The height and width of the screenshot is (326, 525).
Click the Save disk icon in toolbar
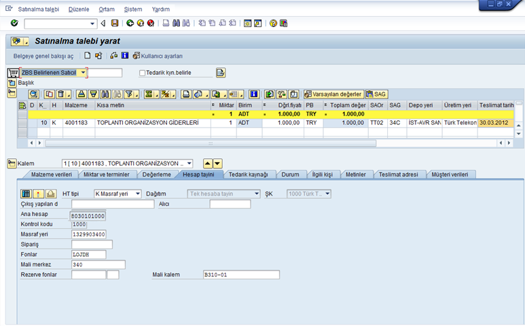point(115,23)
